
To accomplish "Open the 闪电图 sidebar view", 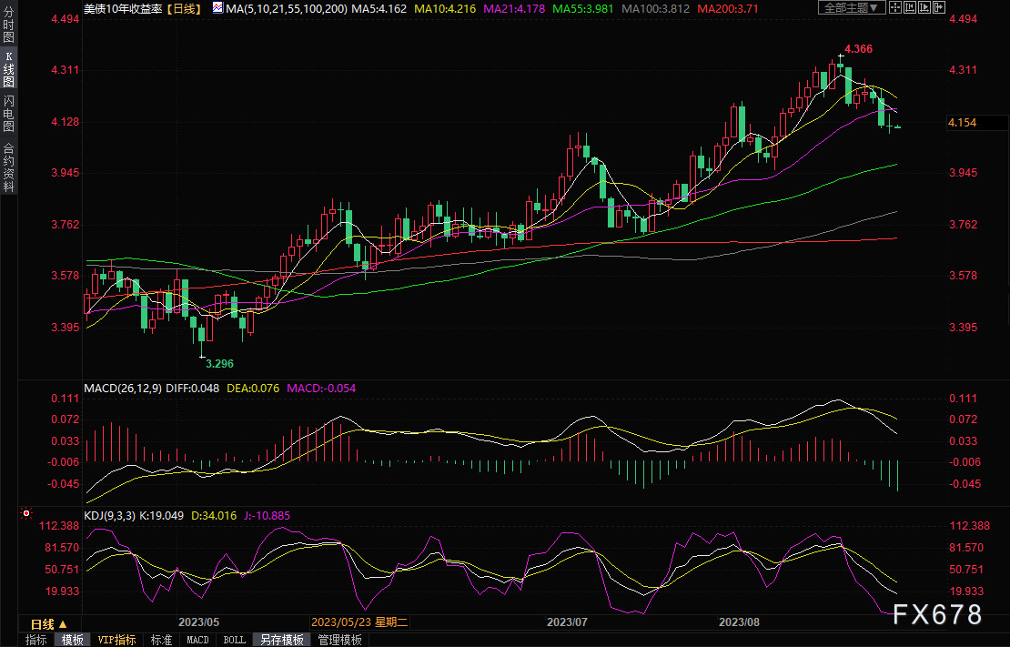I will click(8, 114).
